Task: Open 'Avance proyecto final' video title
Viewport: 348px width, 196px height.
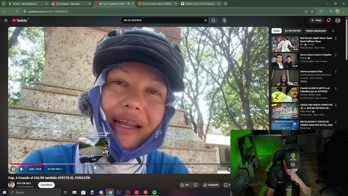Action: coord(311,72)
